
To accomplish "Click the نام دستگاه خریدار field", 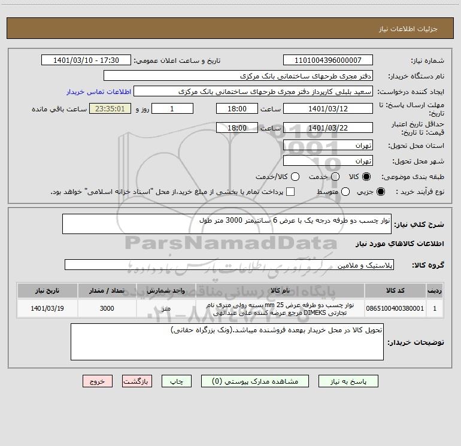I will tap(238, 76).
